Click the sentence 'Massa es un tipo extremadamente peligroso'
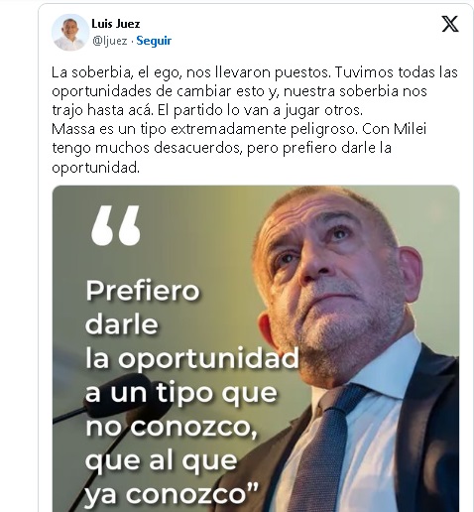Screen dimensions: 474x512 pyautogui.click(x=204, y=129)
